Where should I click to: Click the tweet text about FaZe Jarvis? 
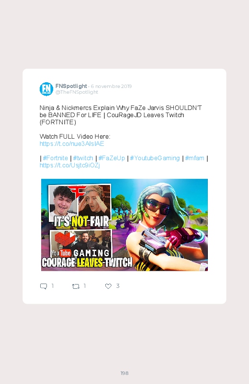point(121,115)
